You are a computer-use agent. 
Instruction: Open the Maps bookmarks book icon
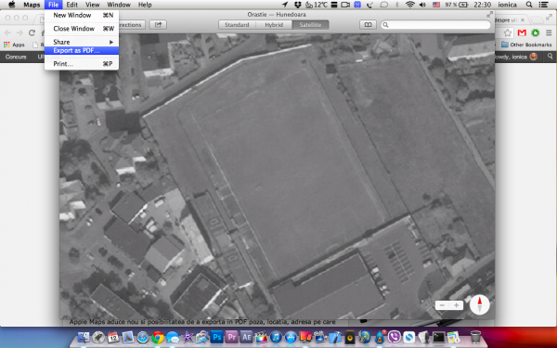368,25
